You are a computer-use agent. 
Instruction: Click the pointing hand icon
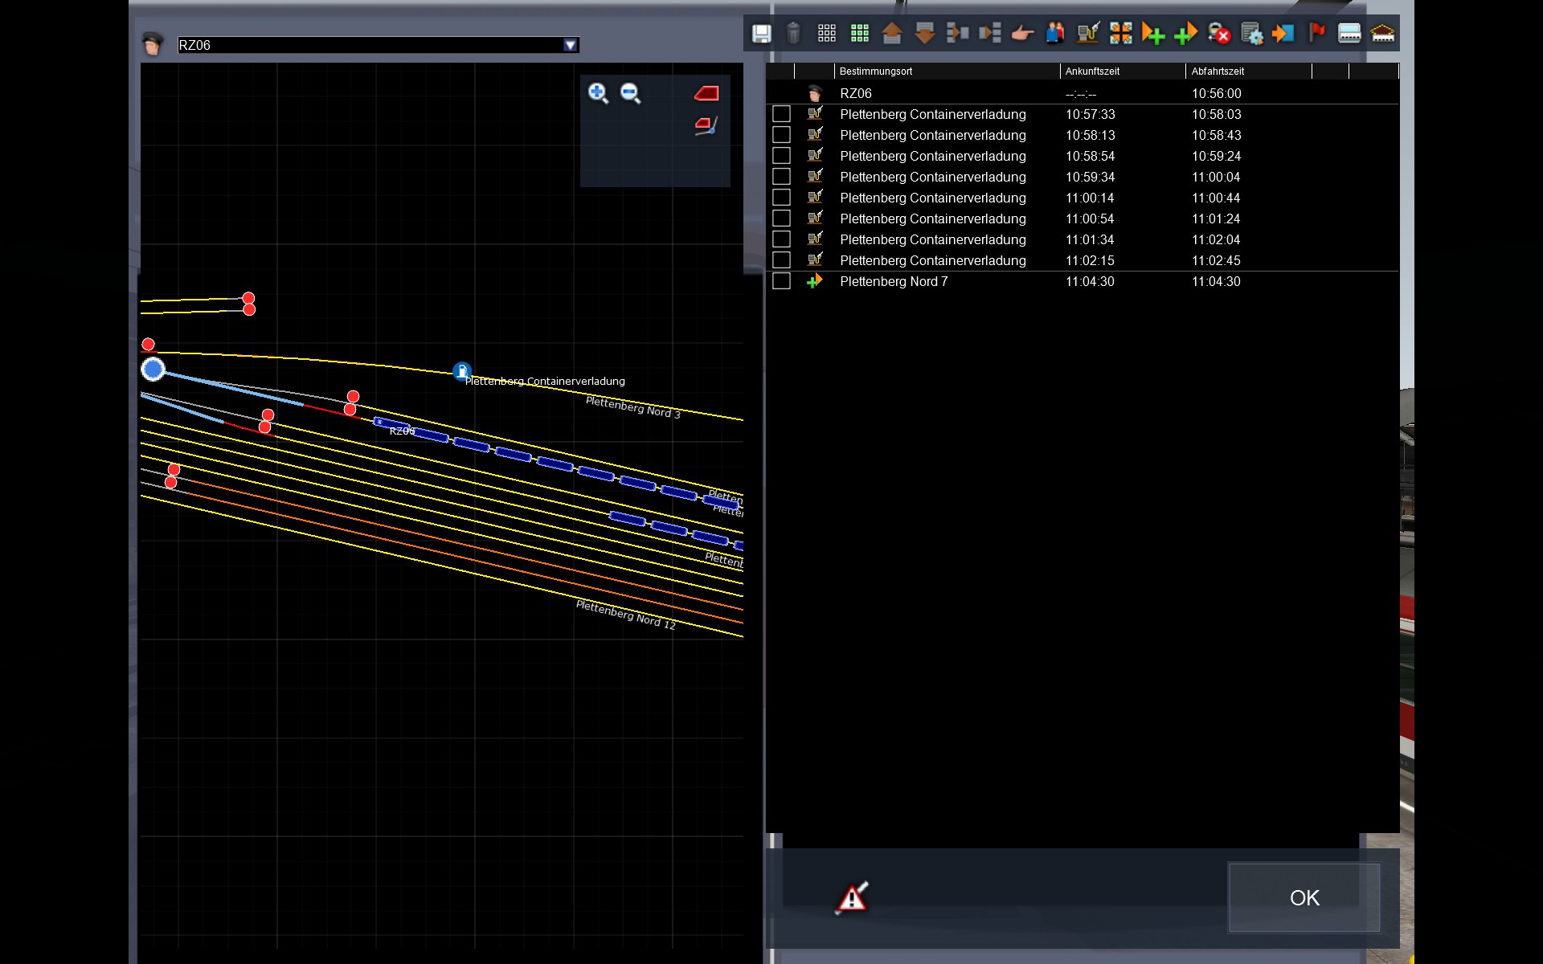point(1022,34)
